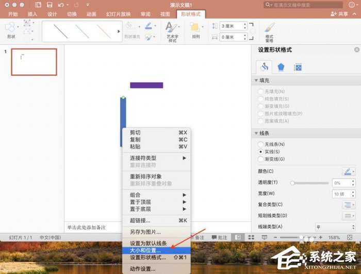Close the 设置形状格式 pane

(x=357, y=49)
